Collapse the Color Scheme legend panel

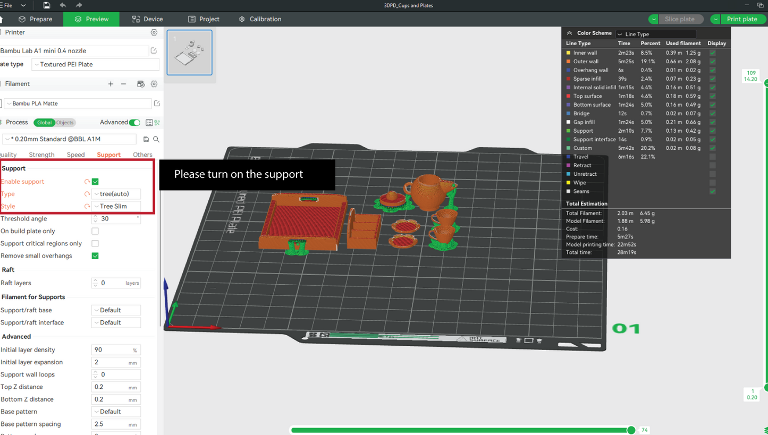tap(569, 33)
